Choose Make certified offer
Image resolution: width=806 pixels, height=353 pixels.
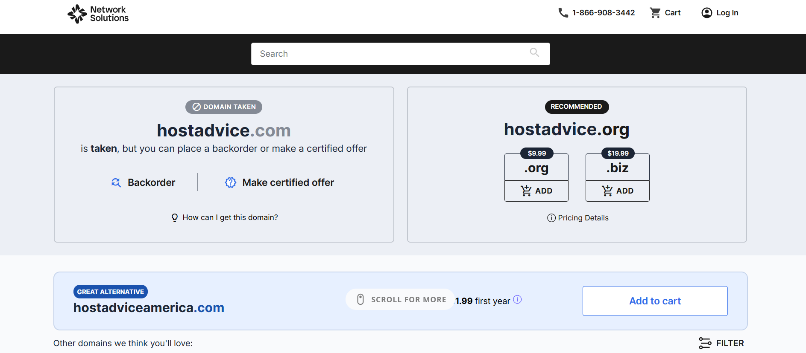288,182
